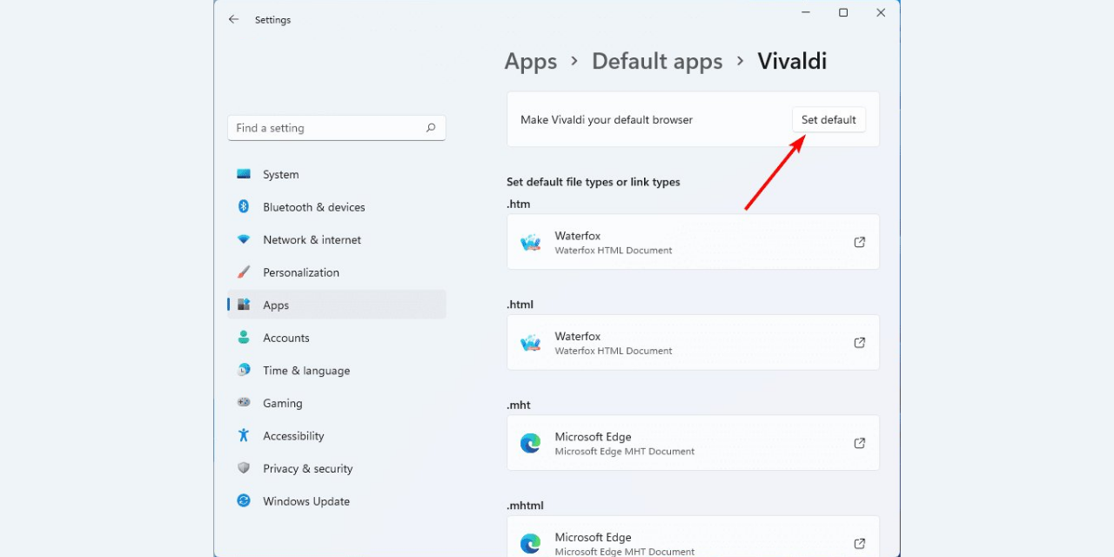Click the Waterfox icon under .html
Screen dimensions: 1114x557
tap(531, 343)
